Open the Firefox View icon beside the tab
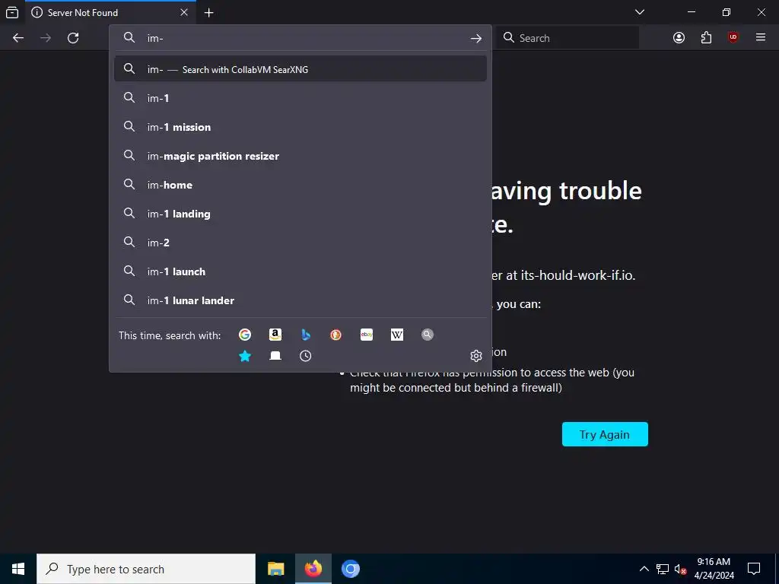Screen dimensions: 779x584 12,12
